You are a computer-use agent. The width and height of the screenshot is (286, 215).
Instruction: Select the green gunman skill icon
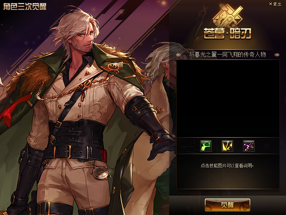click(206, 146)
